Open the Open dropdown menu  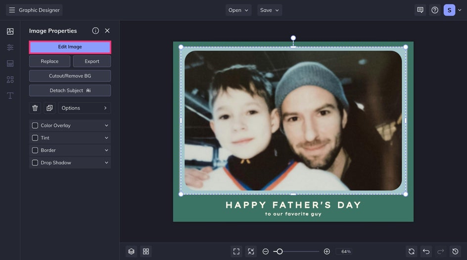tap(238, 10)
